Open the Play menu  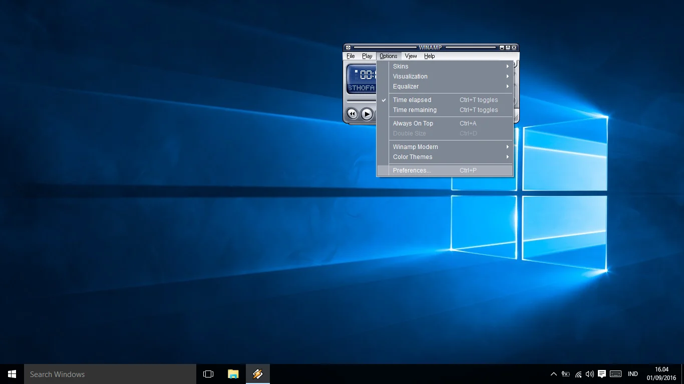point(367,56)
